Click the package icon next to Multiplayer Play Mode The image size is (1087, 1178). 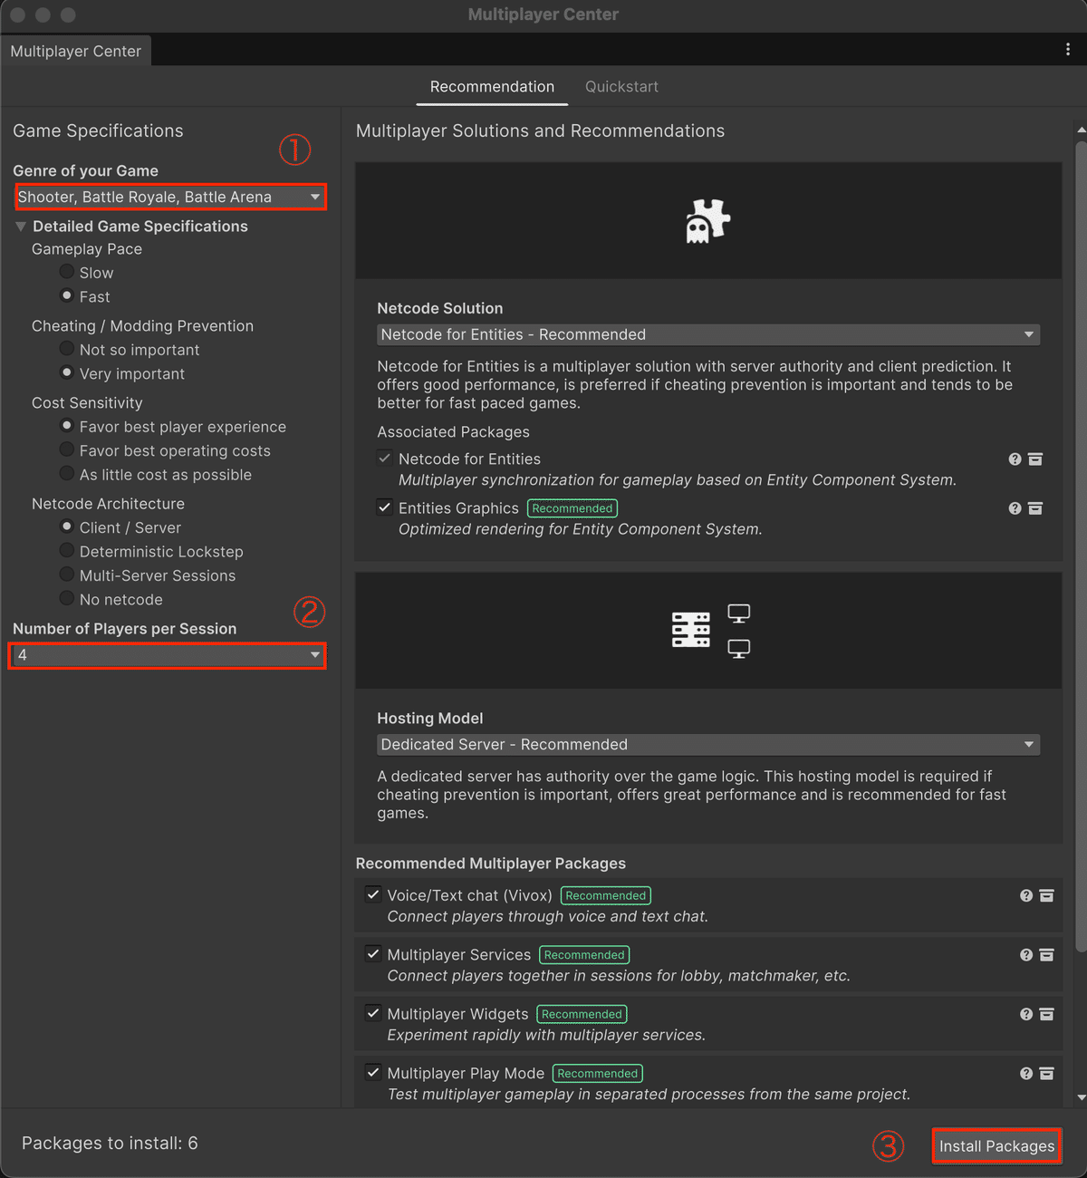1046,1073
